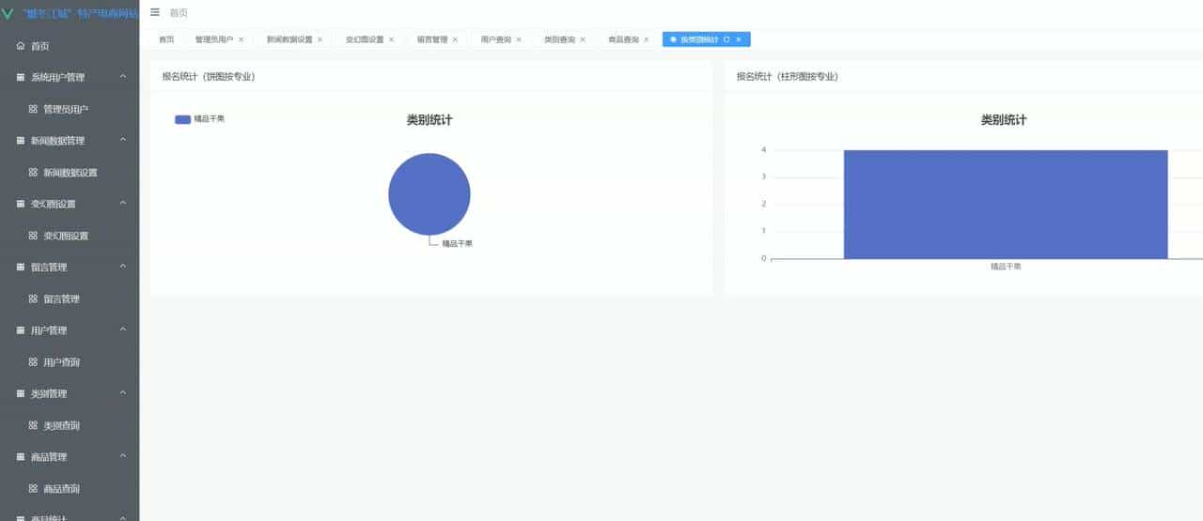This screenshot has height=521, width=1203.
Task: Switch to the 新闻数据设置 tab
Action: point(294,39)
